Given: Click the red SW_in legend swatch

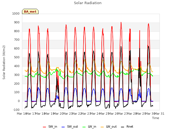Looking at the screenshot, I should (45, 127).
